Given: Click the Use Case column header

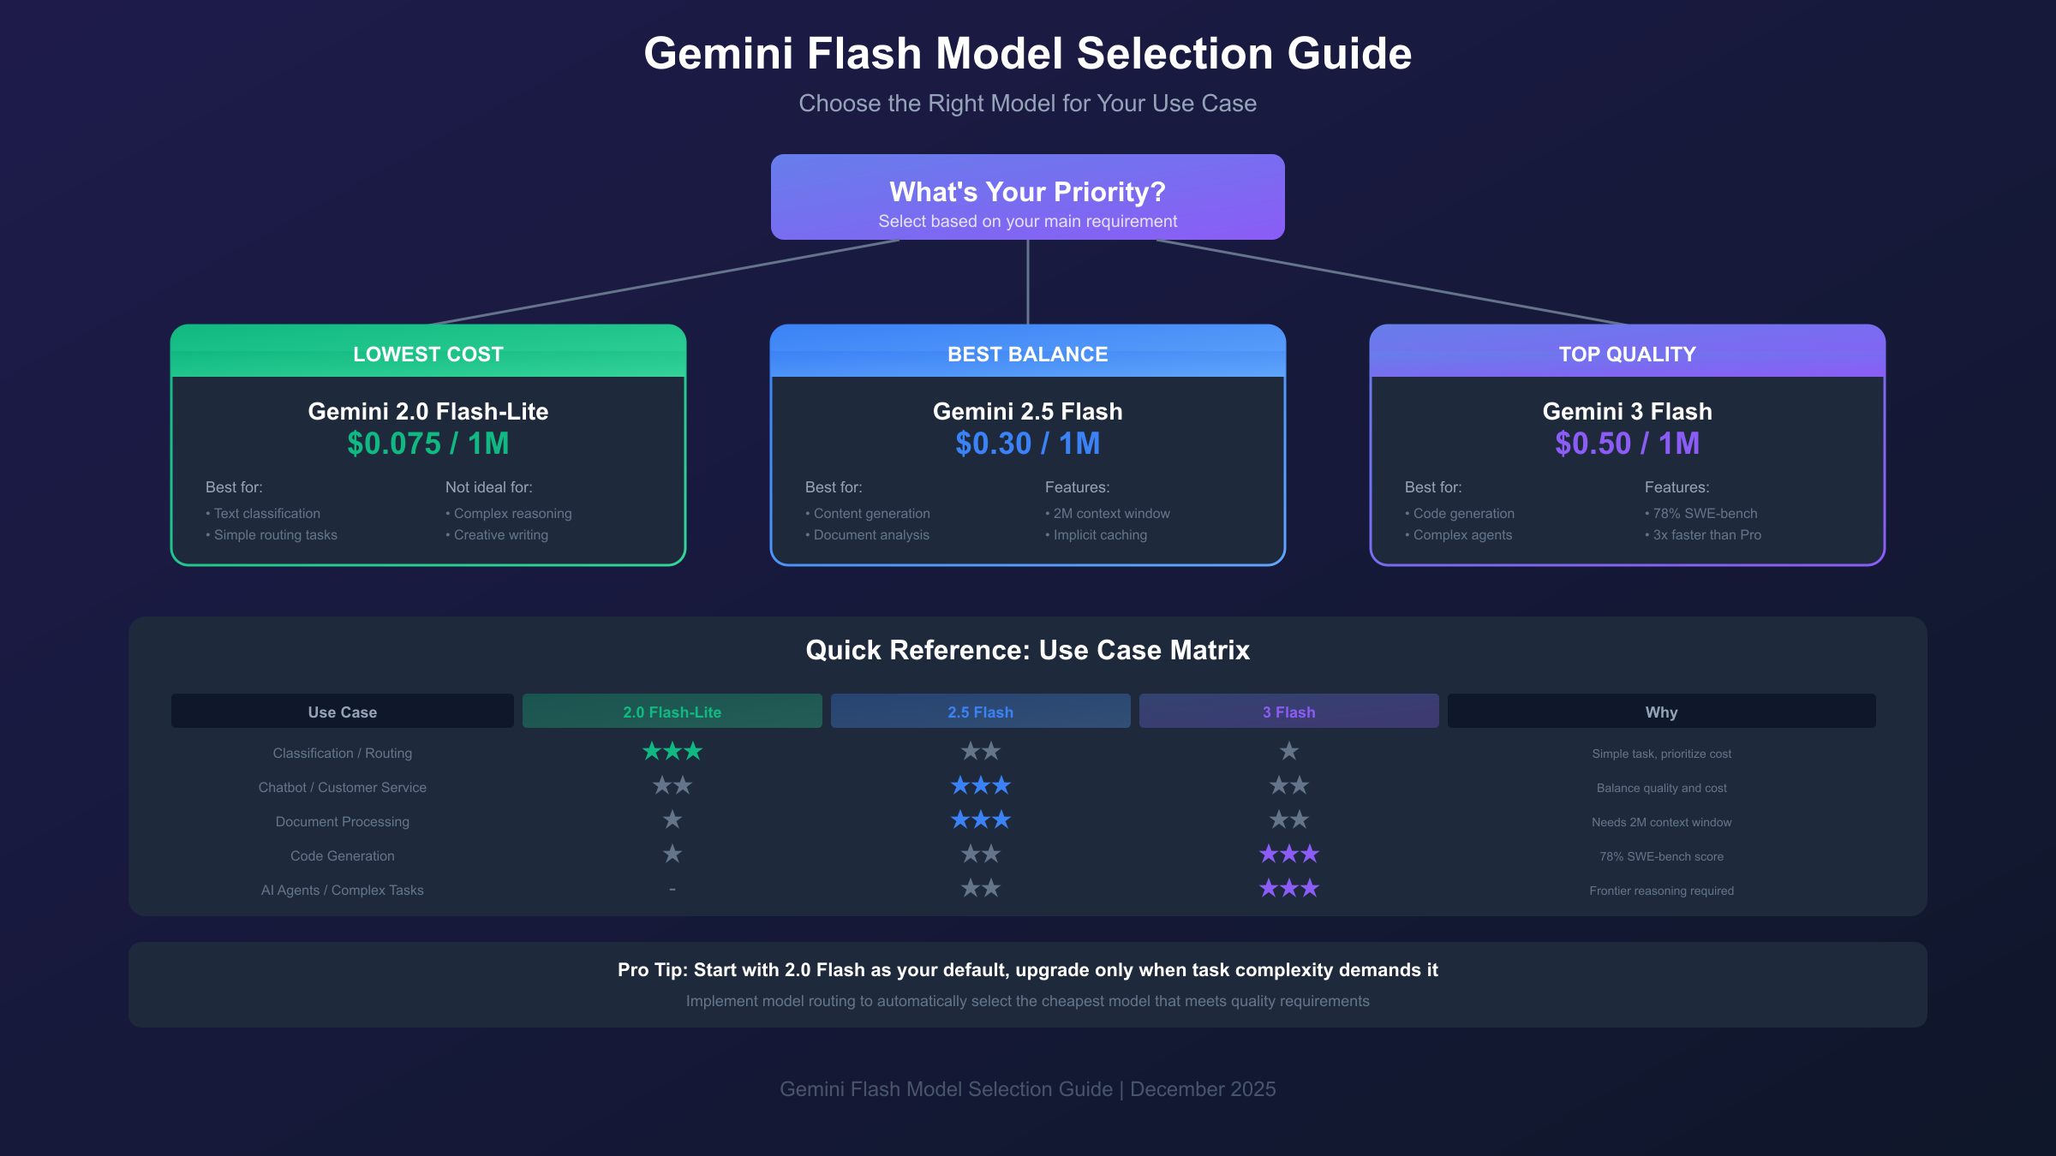Looking at the screenshot, I should [x=343, y=712].
